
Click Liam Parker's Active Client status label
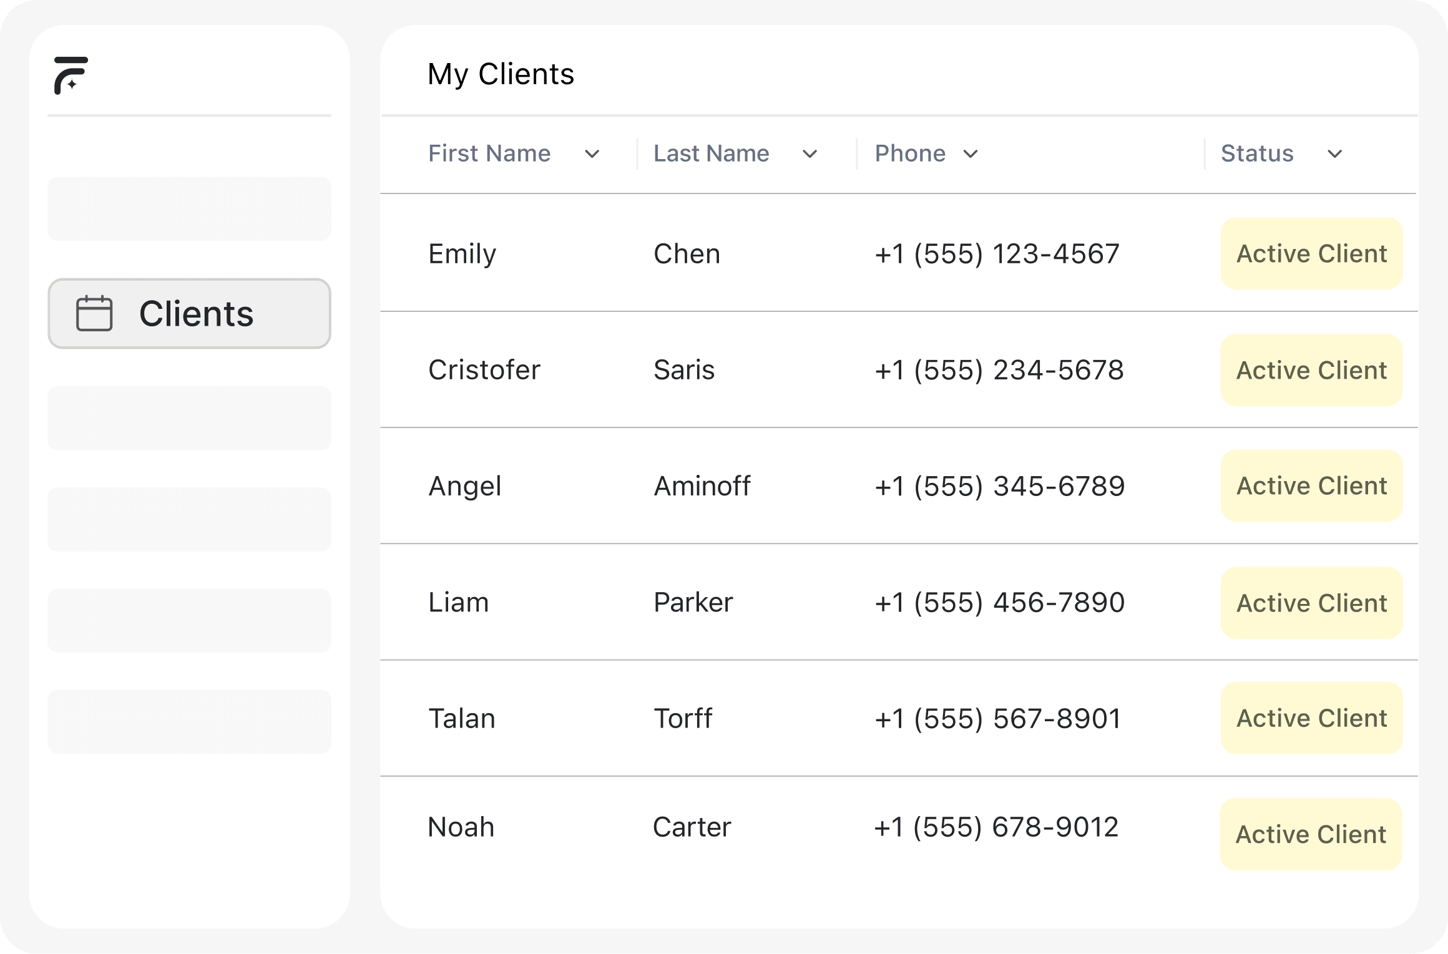coord(1311,603)
